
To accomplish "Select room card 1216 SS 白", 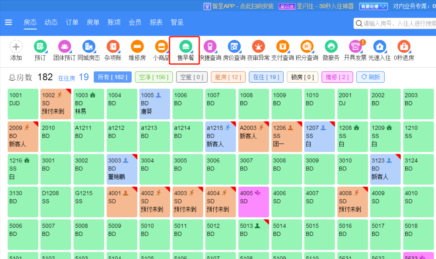I will 23,169.
